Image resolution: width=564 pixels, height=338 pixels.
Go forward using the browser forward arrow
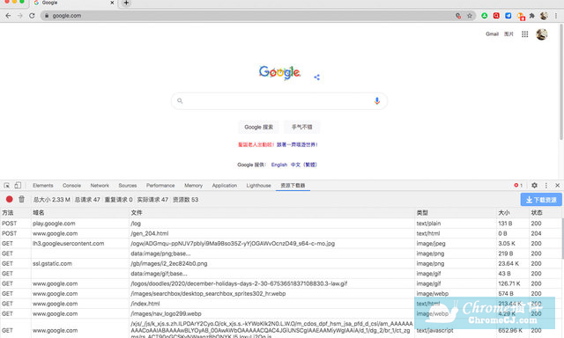pos(19,16)
